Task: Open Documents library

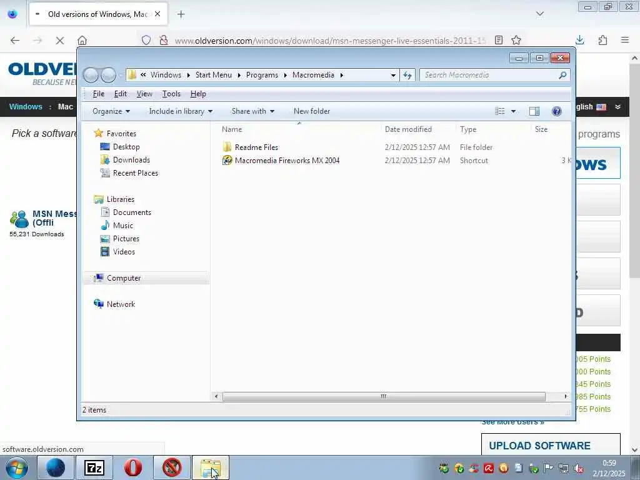Action: click(132, 212)
